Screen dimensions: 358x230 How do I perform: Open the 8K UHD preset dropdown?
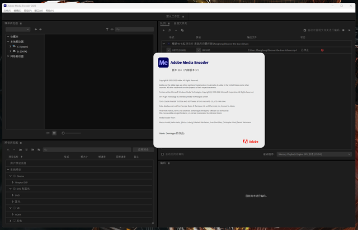(x=199, y=50)
